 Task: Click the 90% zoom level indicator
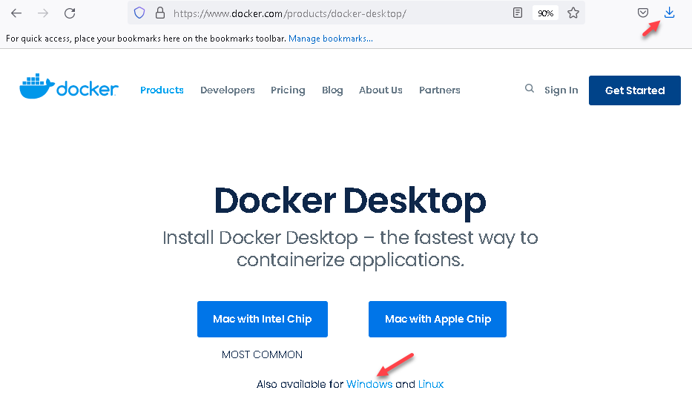[x=545, y=13]
